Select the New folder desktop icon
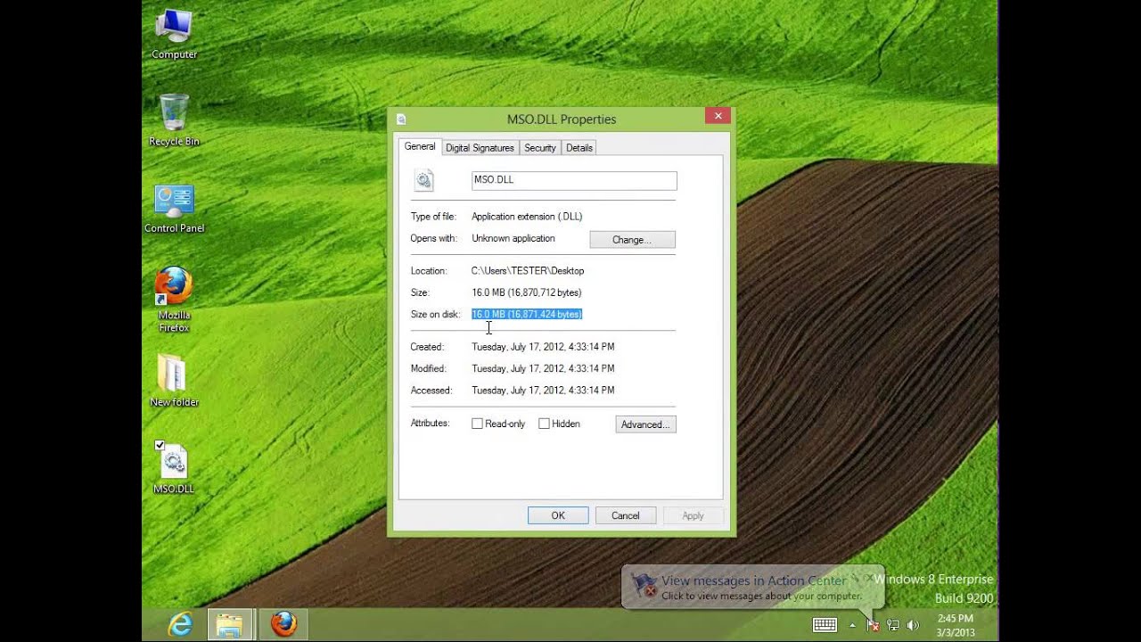The height and width of the screenshot is (642, 1141). coord(174,381)
